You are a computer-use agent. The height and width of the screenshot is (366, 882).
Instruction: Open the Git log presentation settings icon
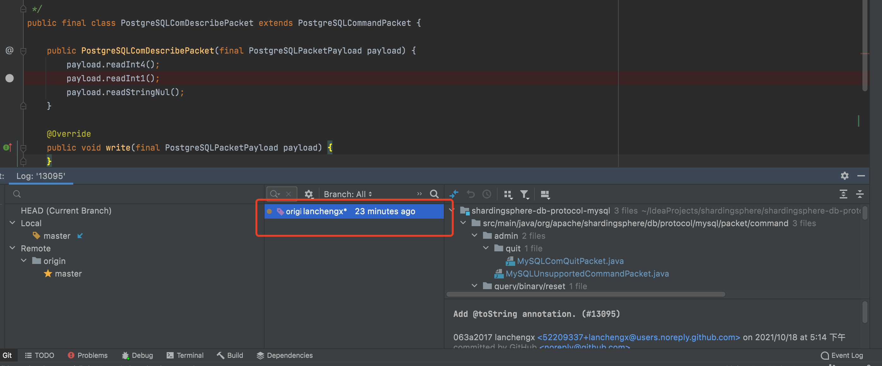tap(545, 194)
